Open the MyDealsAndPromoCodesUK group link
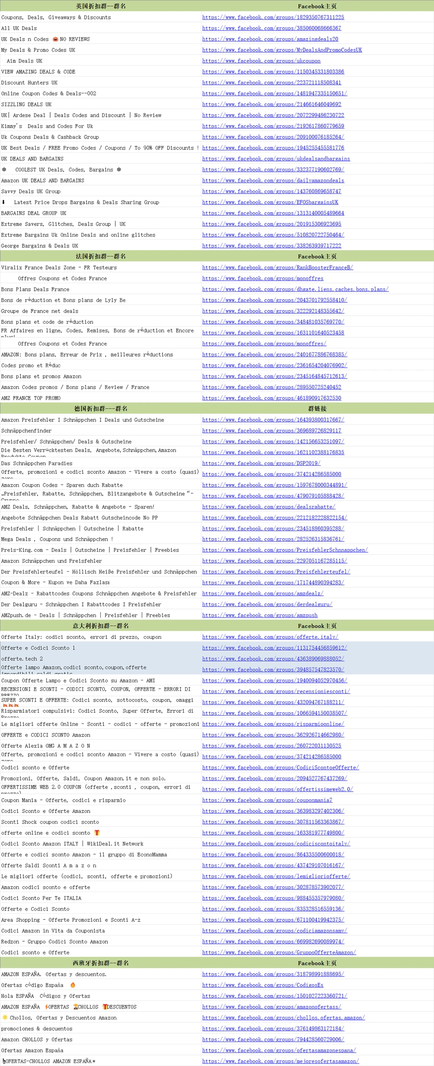Image resolution: width=434 pixels, height=1066 pixels. [282, 50]
